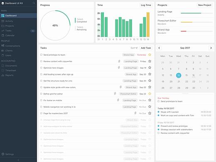Viewport: 216px width, 162px height.
Task: Go to next month in calendar
Action: tap(211, 48)
